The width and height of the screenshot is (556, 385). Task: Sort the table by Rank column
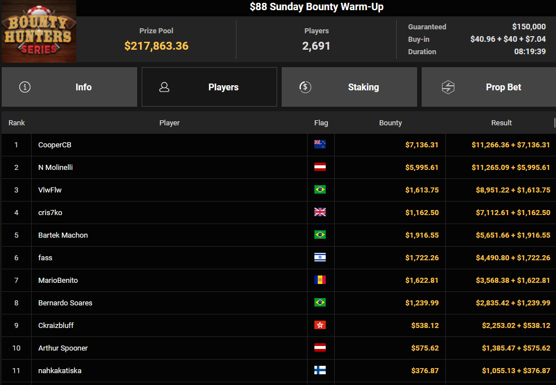(16, 123)
